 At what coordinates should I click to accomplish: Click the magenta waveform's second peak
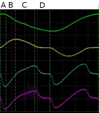(x=83, y=89)
